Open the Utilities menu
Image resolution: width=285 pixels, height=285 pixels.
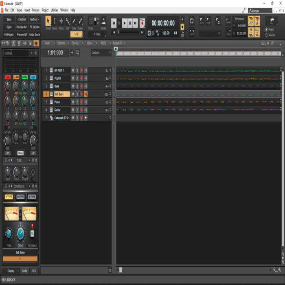click(x=54, y=10)
